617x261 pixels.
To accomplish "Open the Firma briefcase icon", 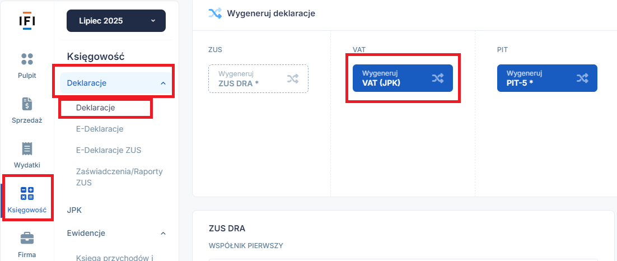I will point(27,238).
